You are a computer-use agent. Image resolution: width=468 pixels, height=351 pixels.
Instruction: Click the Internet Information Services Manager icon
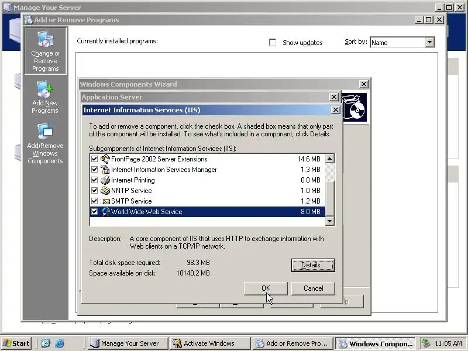(105, 170)
